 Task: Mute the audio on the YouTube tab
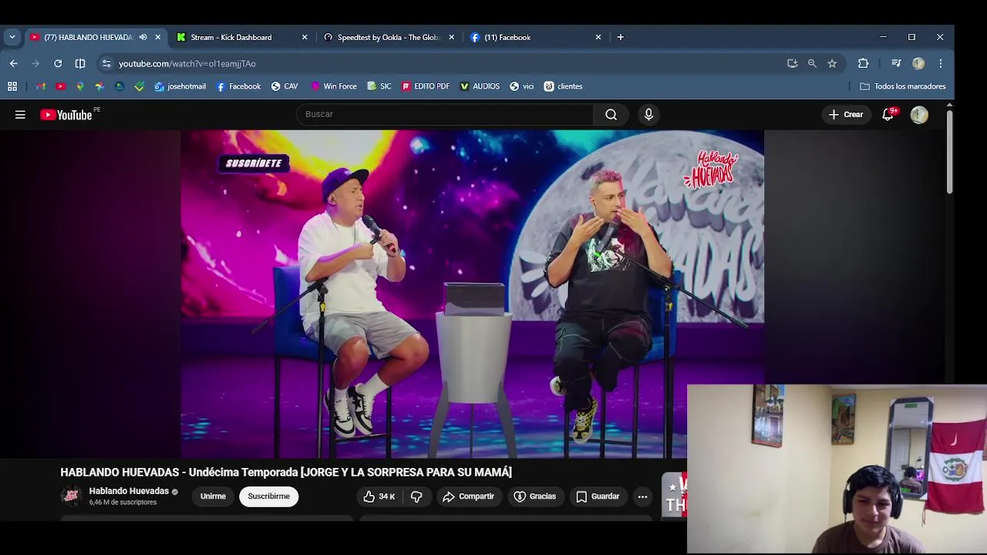(143, 37)
